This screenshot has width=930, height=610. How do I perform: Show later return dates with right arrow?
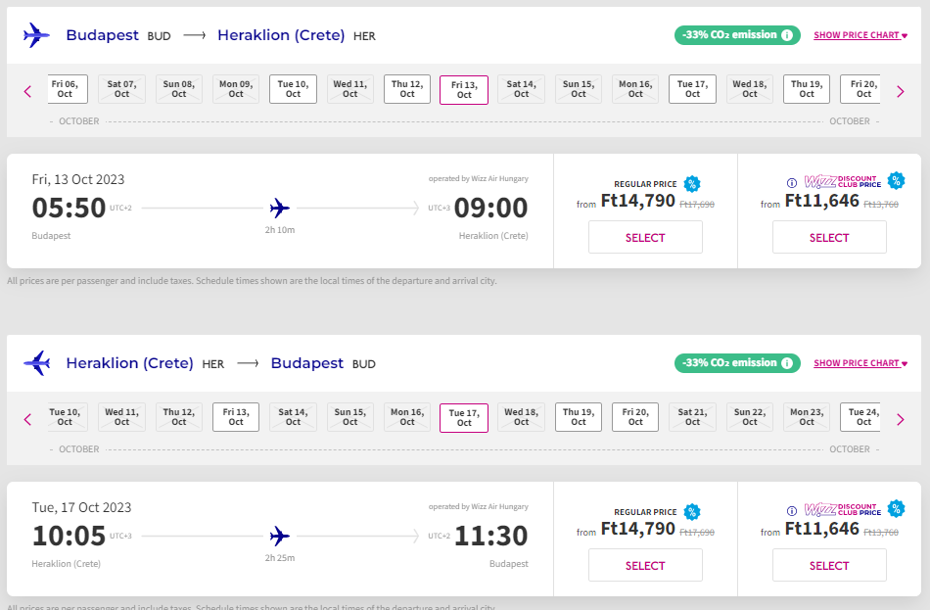[x=901, y=419]
